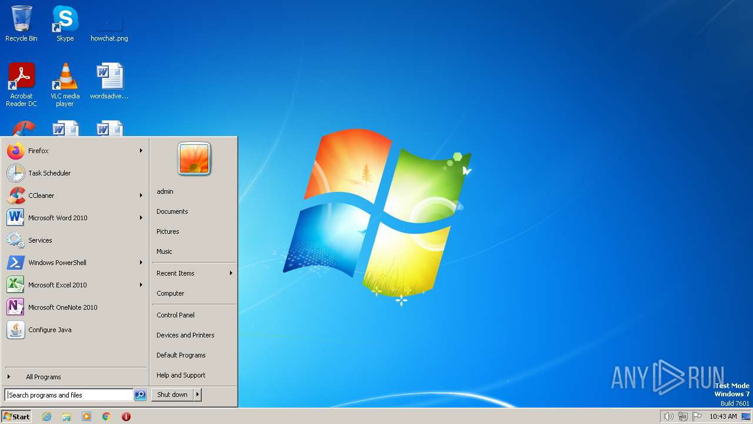
Task: Open Windows Media Player from taskbar
Action: tap(86, 416)
